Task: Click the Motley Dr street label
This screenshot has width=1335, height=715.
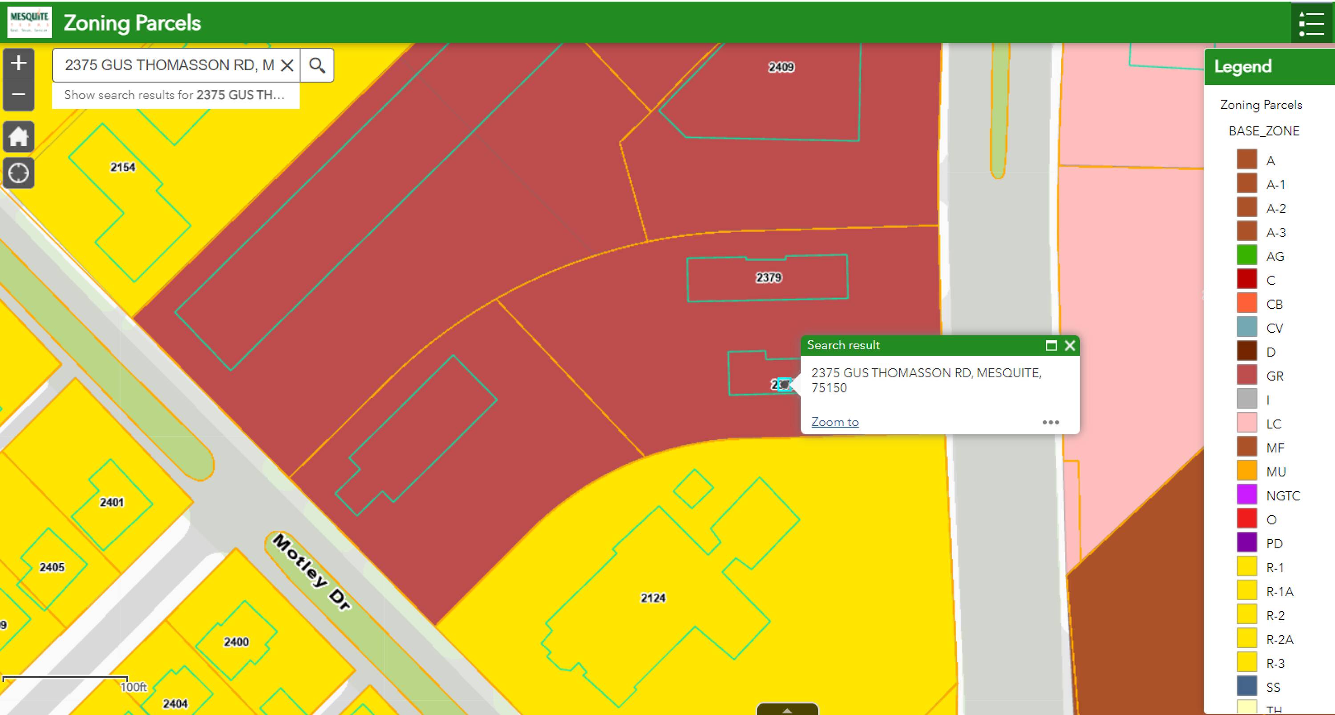Action: pos(311,573)
